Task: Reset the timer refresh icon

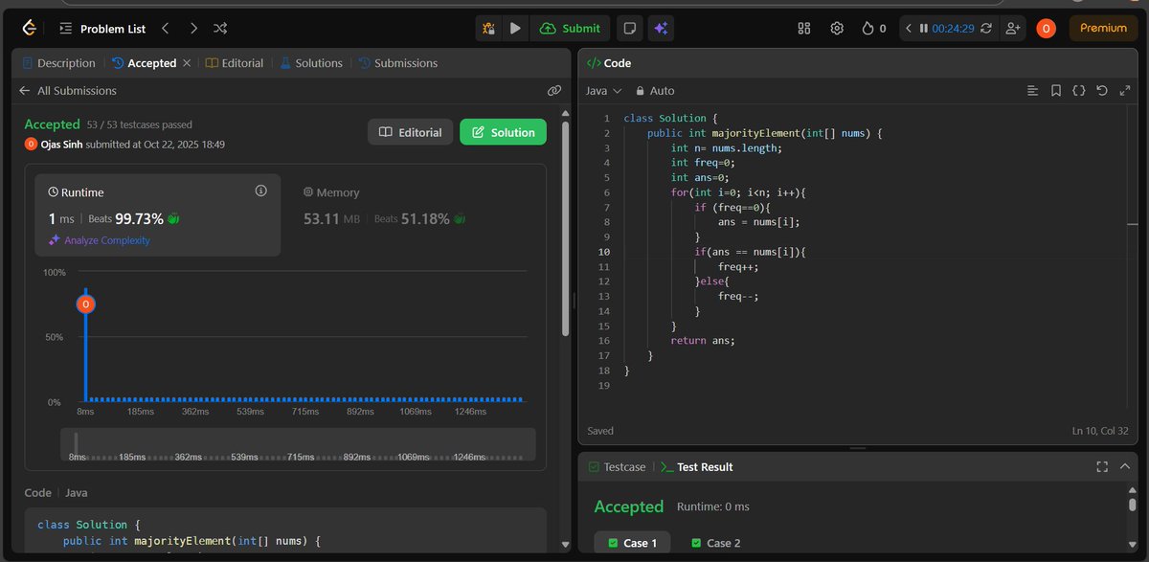Action: coord(986,29)
